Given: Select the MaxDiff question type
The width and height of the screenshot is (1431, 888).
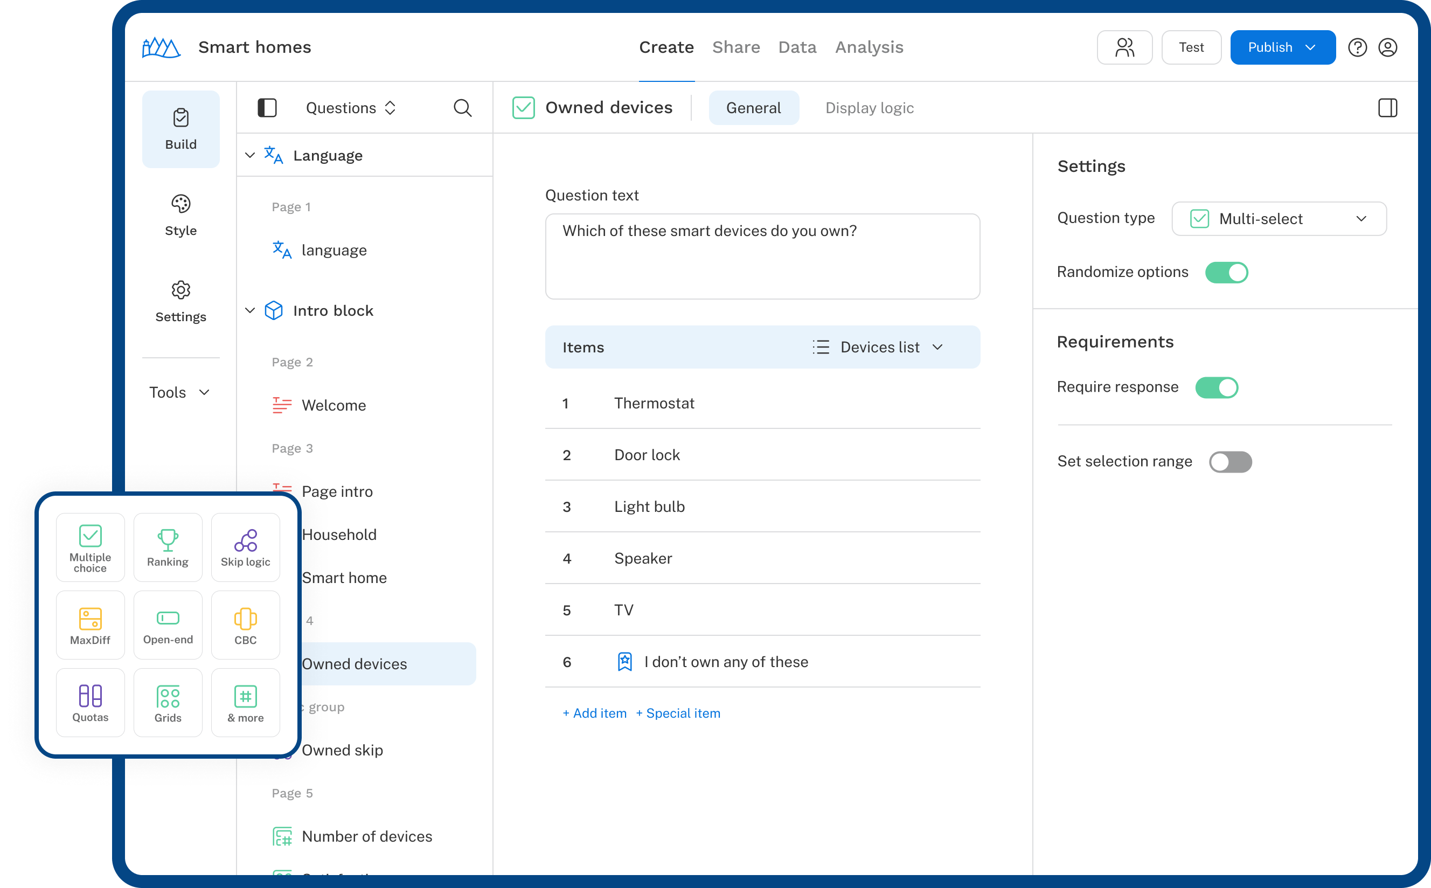Looking at the screenshot, I should click(91, 625).
